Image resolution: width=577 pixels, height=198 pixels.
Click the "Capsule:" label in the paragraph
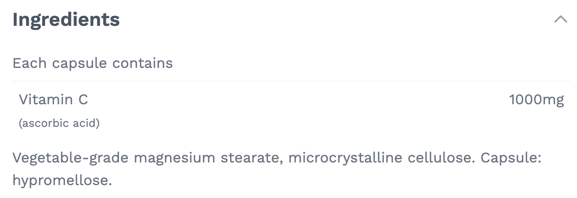pos(511,158)
